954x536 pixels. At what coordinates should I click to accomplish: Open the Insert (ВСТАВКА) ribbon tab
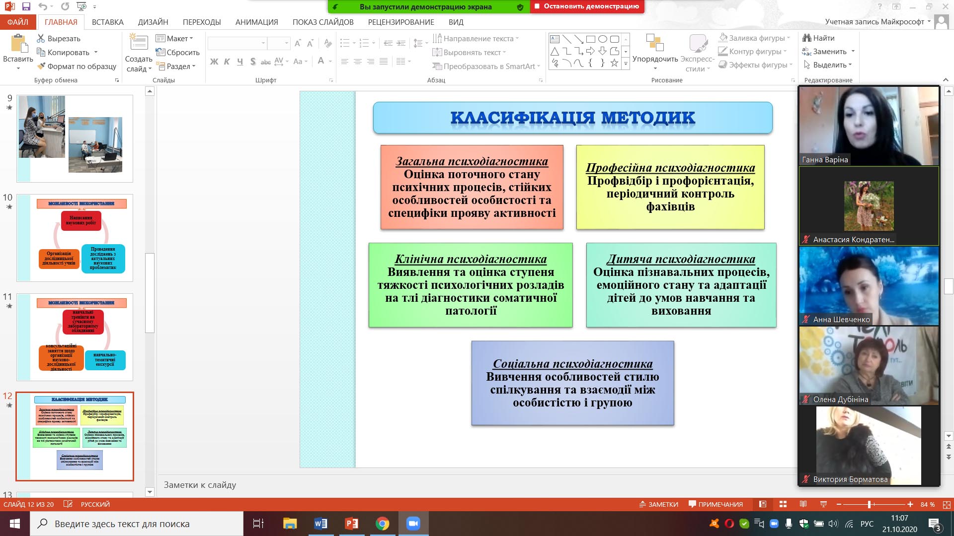pyautogui.click(x=107, y=22)
